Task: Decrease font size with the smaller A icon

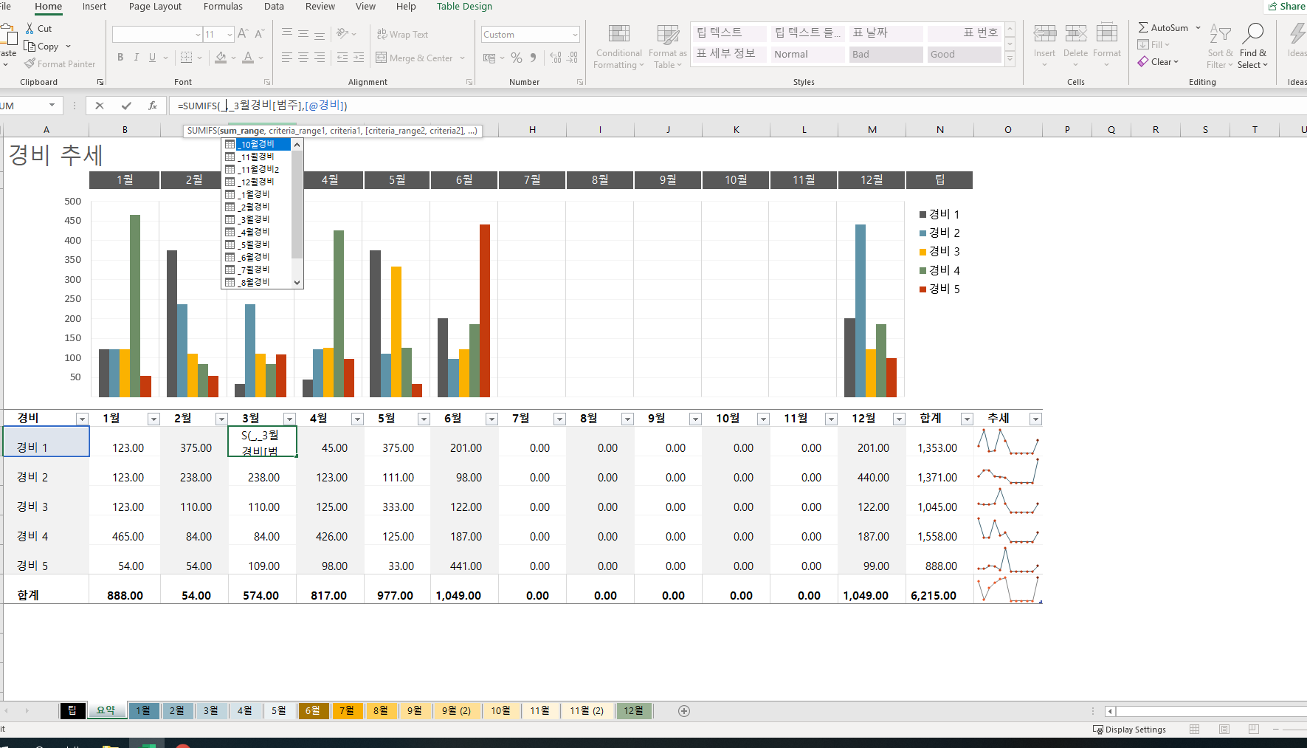Action: (260, 34)
